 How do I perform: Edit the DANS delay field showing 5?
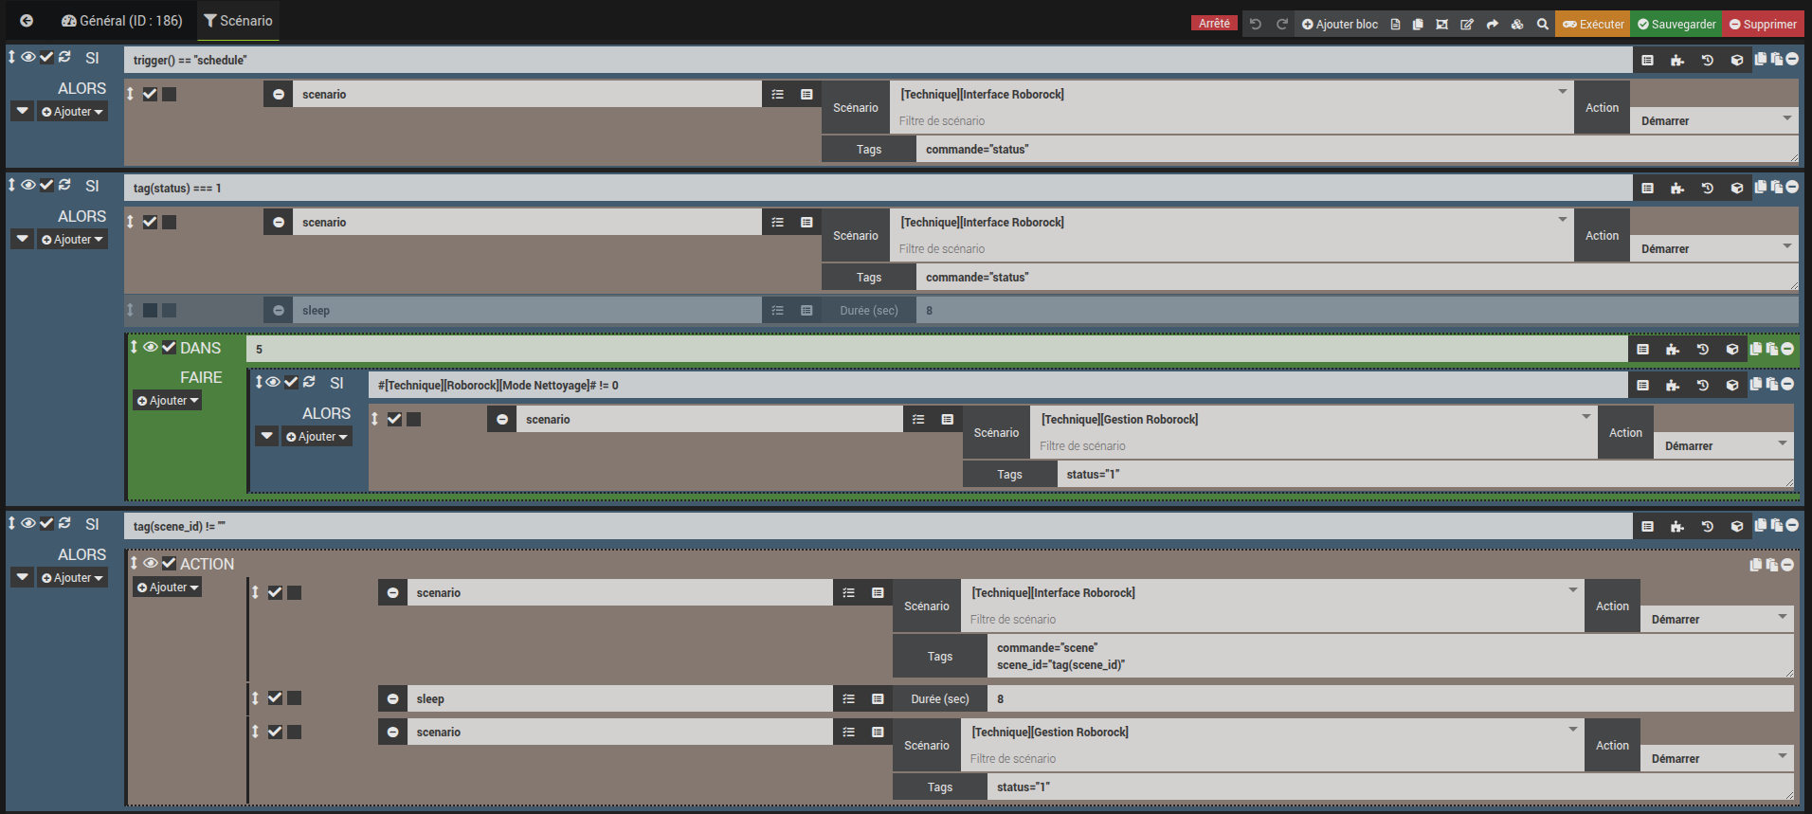pyautogui.click(x=936, y=349)
